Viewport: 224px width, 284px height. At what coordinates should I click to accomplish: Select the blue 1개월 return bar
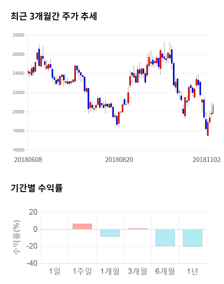click(110, 233)
